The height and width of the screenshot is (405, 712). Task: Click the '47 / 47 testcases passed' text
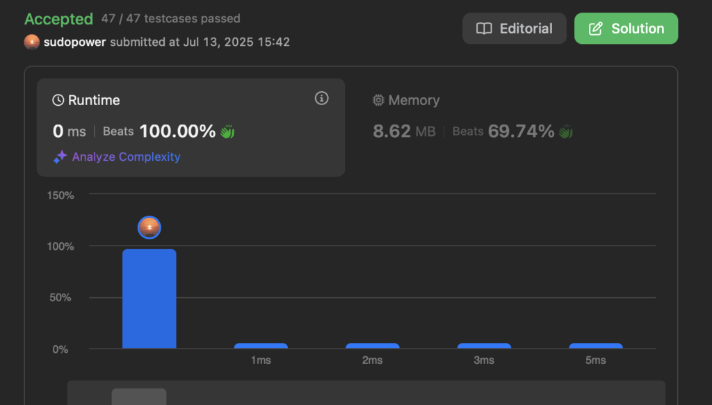(171, 19)
